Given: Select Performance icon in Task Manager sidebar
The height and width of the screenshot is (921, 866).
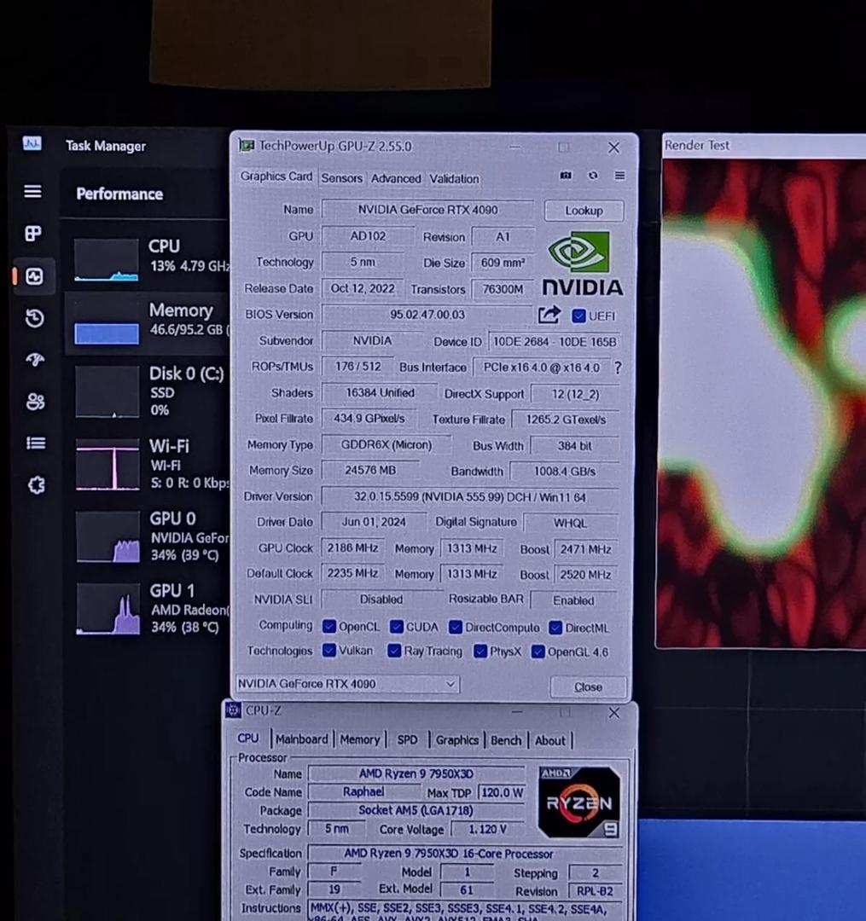Looking at the screenshot, I should coord(34,276).
